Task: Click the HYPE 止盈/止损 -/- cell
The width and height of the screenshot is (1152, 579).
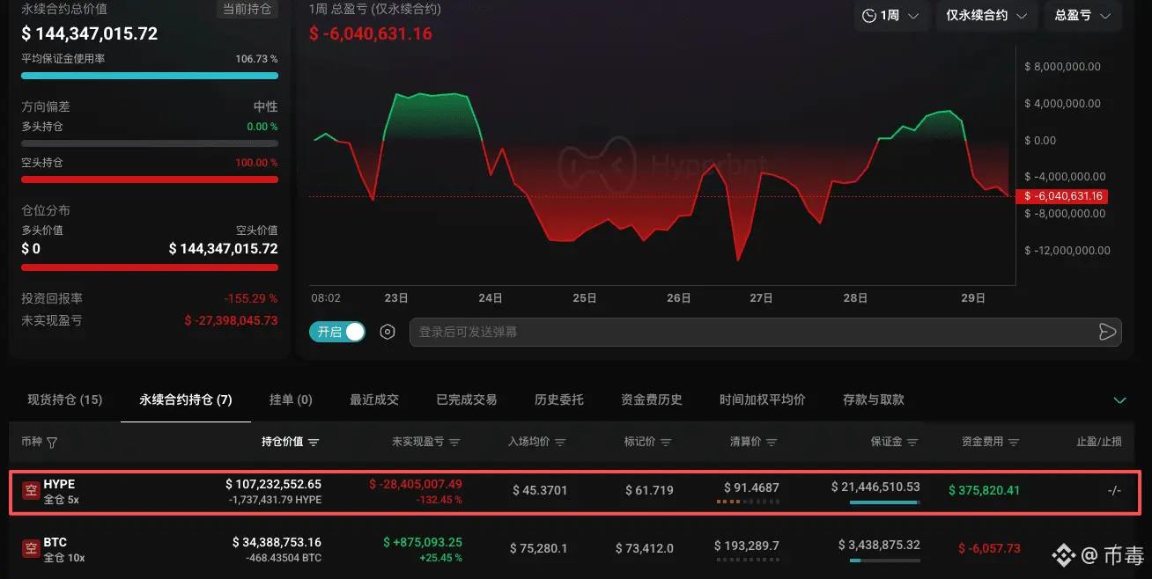Action: click(1114, 490)
